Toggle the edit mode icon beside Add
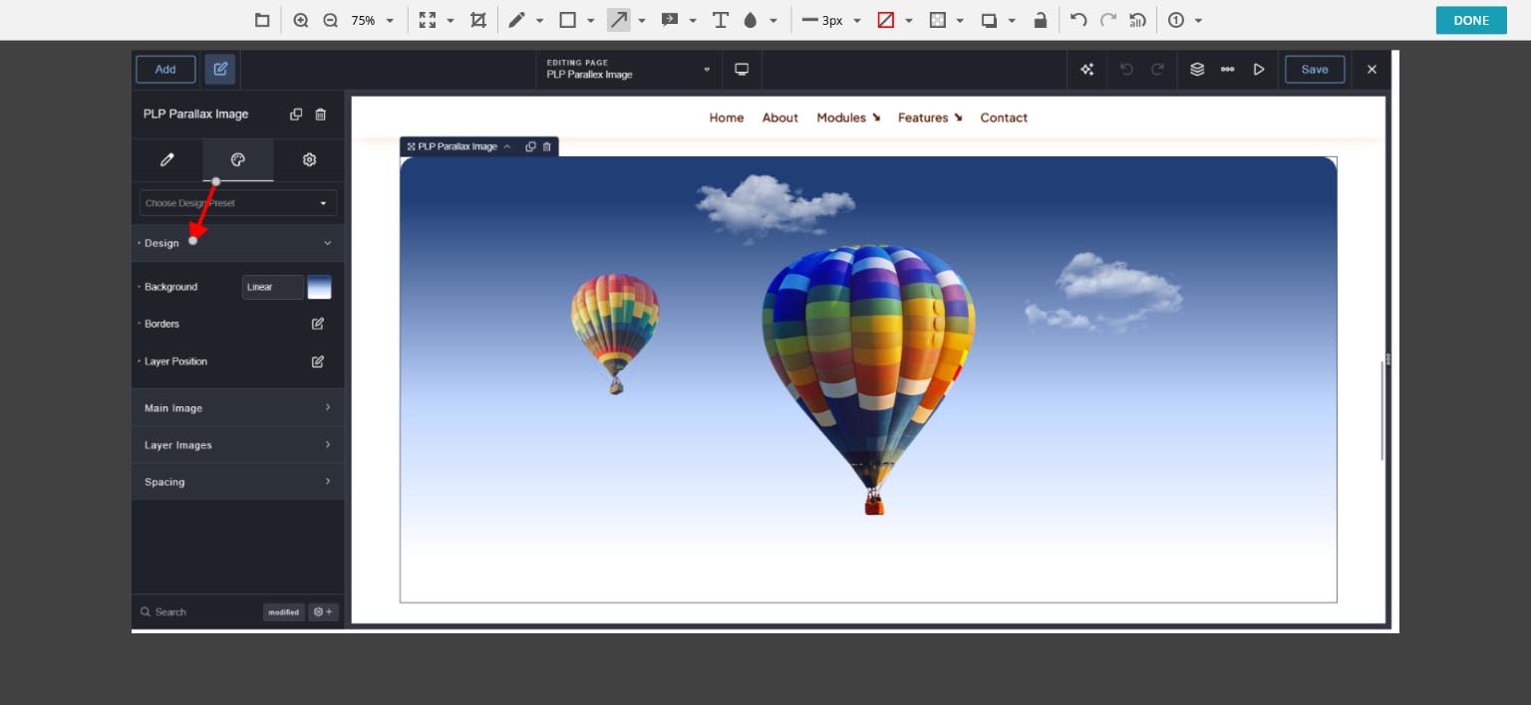Viewport: 1531px width, 705px height. click(220, 69)
